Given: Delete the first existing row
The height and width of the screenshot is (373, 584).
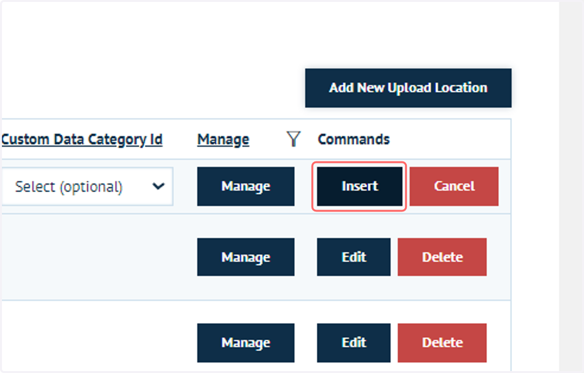Looking at the screenshot, I should point(442,257).
